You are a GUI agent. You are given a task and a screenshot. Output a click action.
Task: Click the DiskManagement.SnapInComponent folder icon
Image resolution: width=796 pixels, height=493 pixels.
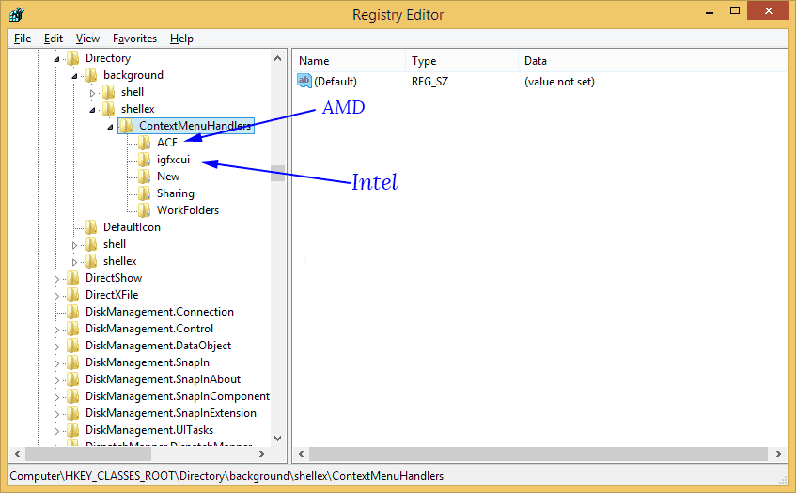click(73, 396)
